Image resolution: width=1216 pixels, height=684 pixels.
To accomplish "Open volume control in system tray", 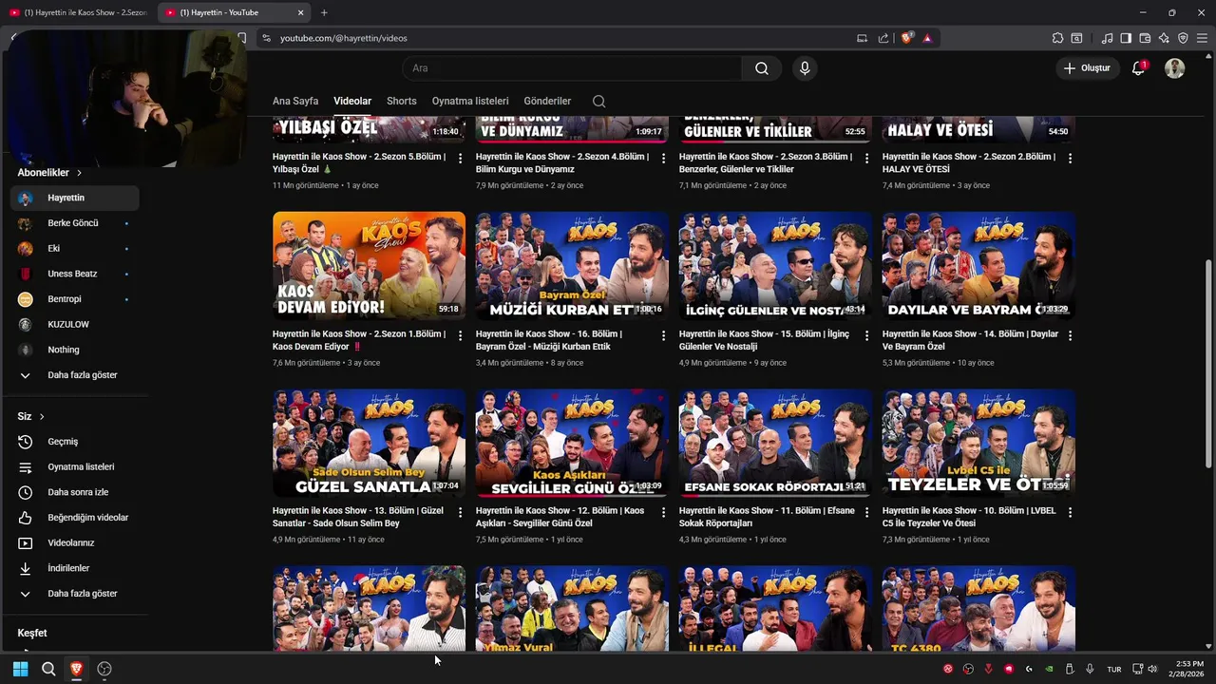I will click(1152, 669).
